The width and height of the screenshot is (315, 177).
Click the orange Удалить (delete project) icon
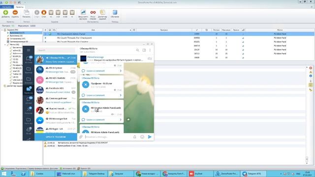(15, 12)
